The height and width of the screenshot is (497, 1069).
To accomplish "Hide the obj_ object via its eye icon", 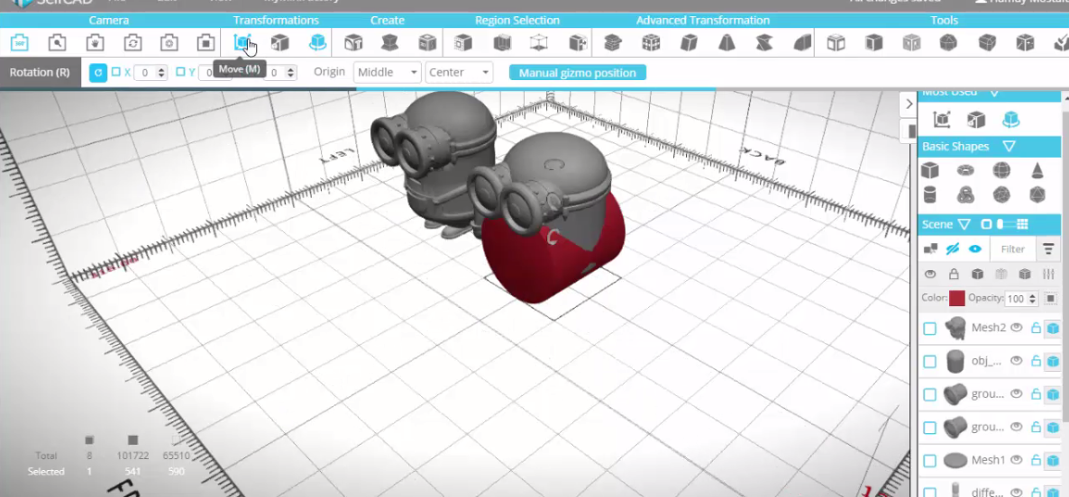I will coord(1017,360).
